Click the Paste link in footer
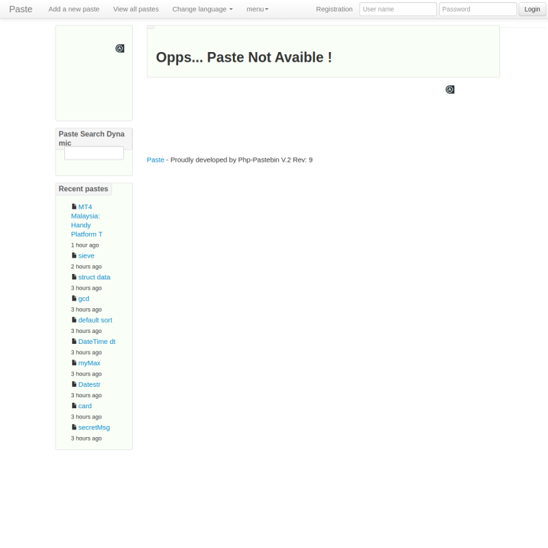Viewport: 548px width, 548px height. point(155,160)
